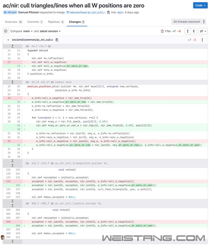209x245 pixels.
Task: Click the merge request title text
Action: [x=73, y=5]
